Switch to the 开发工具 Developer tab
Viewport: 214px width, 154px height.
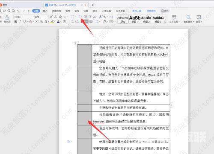tap(107, 11)
